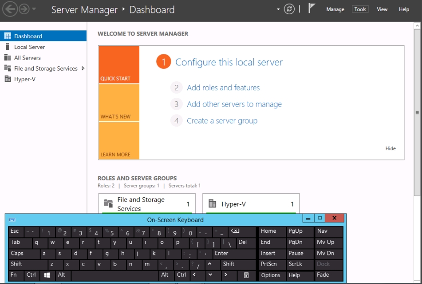Click the All Servers sidebar icon
The height and width of the screenshot is (284, 422).
pyautogui.click(x=7, y=57)
